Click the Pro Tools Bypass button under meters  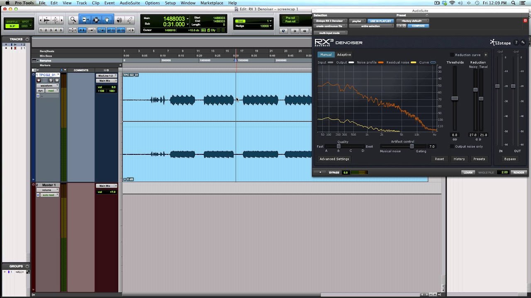click(510, 159)
